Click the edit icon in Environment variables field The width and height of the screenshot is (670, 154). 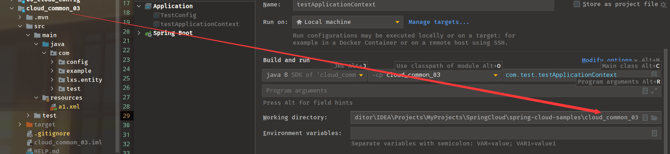tap(654, 133)
